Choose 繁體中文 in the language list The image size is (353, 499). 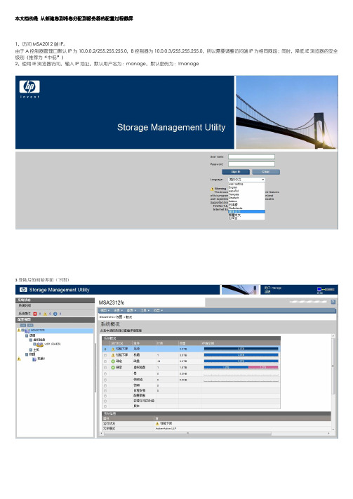pyautogui.click(x=246, y=215)
